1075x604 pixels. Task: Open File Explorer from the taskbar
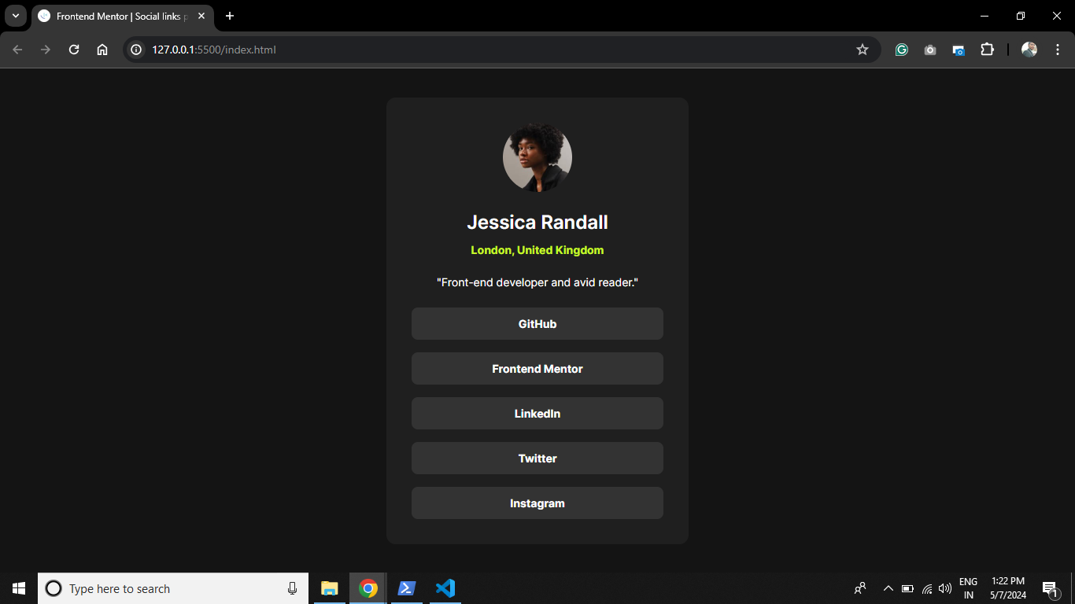(330, 588)
